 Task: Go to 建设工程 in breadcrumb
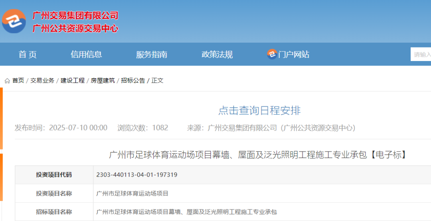73,81
